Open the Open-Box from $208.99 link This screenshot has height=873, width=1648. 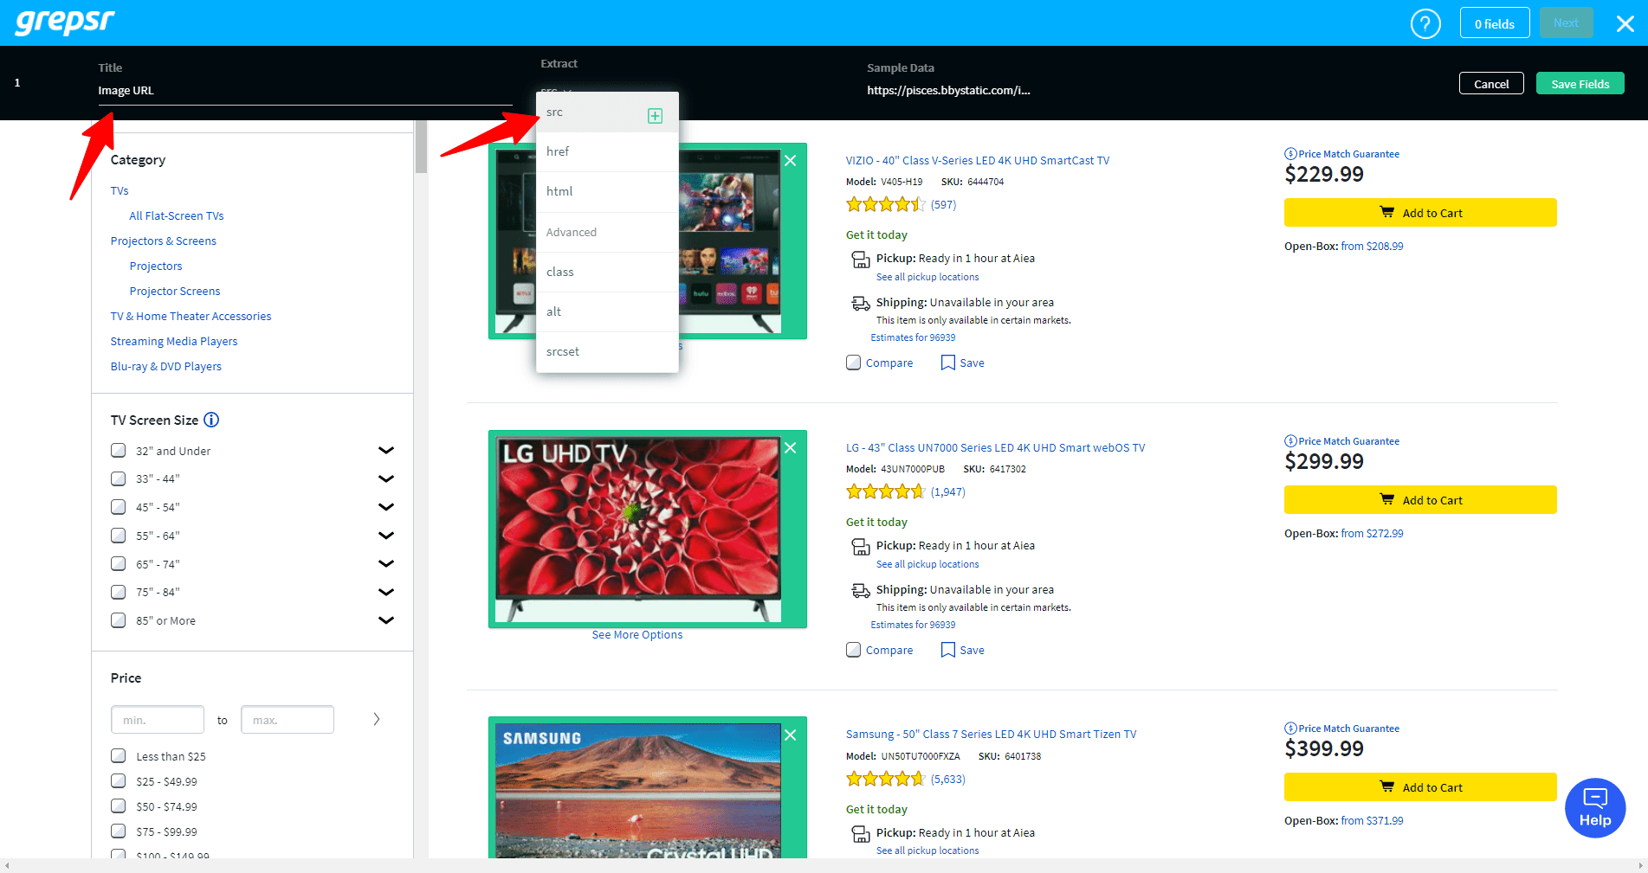click(x=1372, y=247)
